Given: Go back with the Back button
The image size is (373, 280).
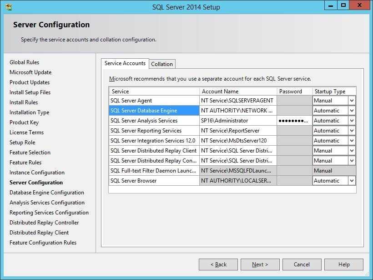Looking at the screenshot, I should (218, 265).
